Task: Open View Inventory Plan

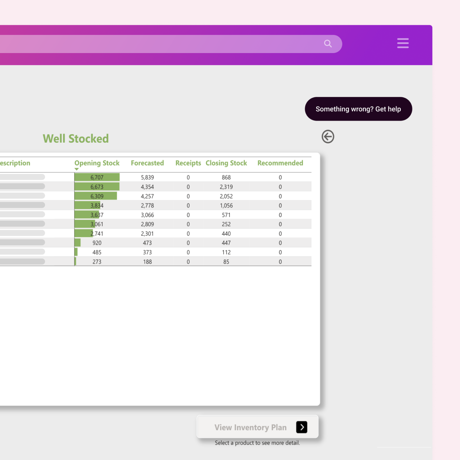Action: [258, 427]
